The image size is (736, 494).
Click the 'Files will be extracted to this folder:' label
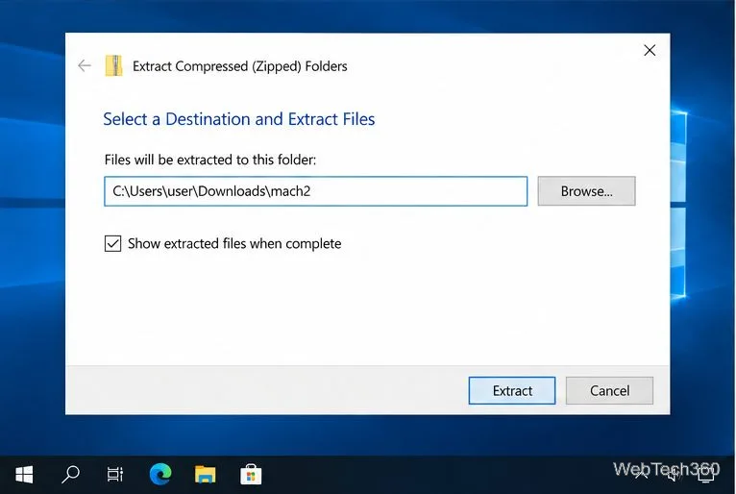[210, 160]
